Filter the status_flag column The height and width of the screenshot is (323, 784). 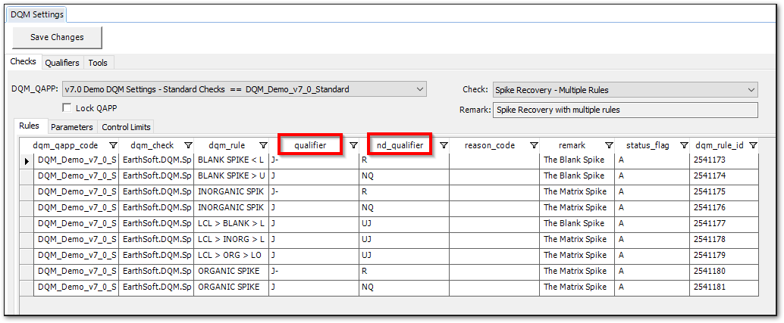(684, 145)
